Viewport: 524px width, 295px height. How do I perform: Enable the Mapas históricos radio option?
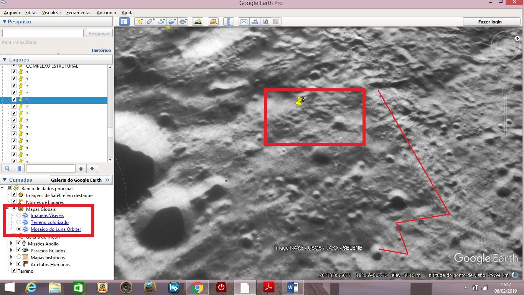coord(19,257)
